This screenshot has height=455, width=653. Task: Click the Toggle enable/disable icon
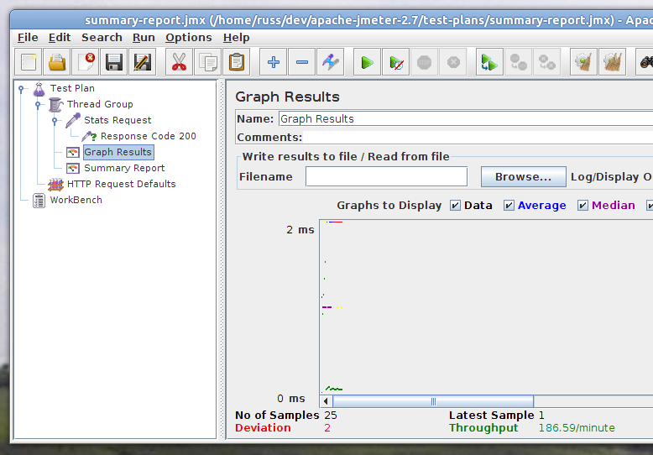[x=330, y=62]
